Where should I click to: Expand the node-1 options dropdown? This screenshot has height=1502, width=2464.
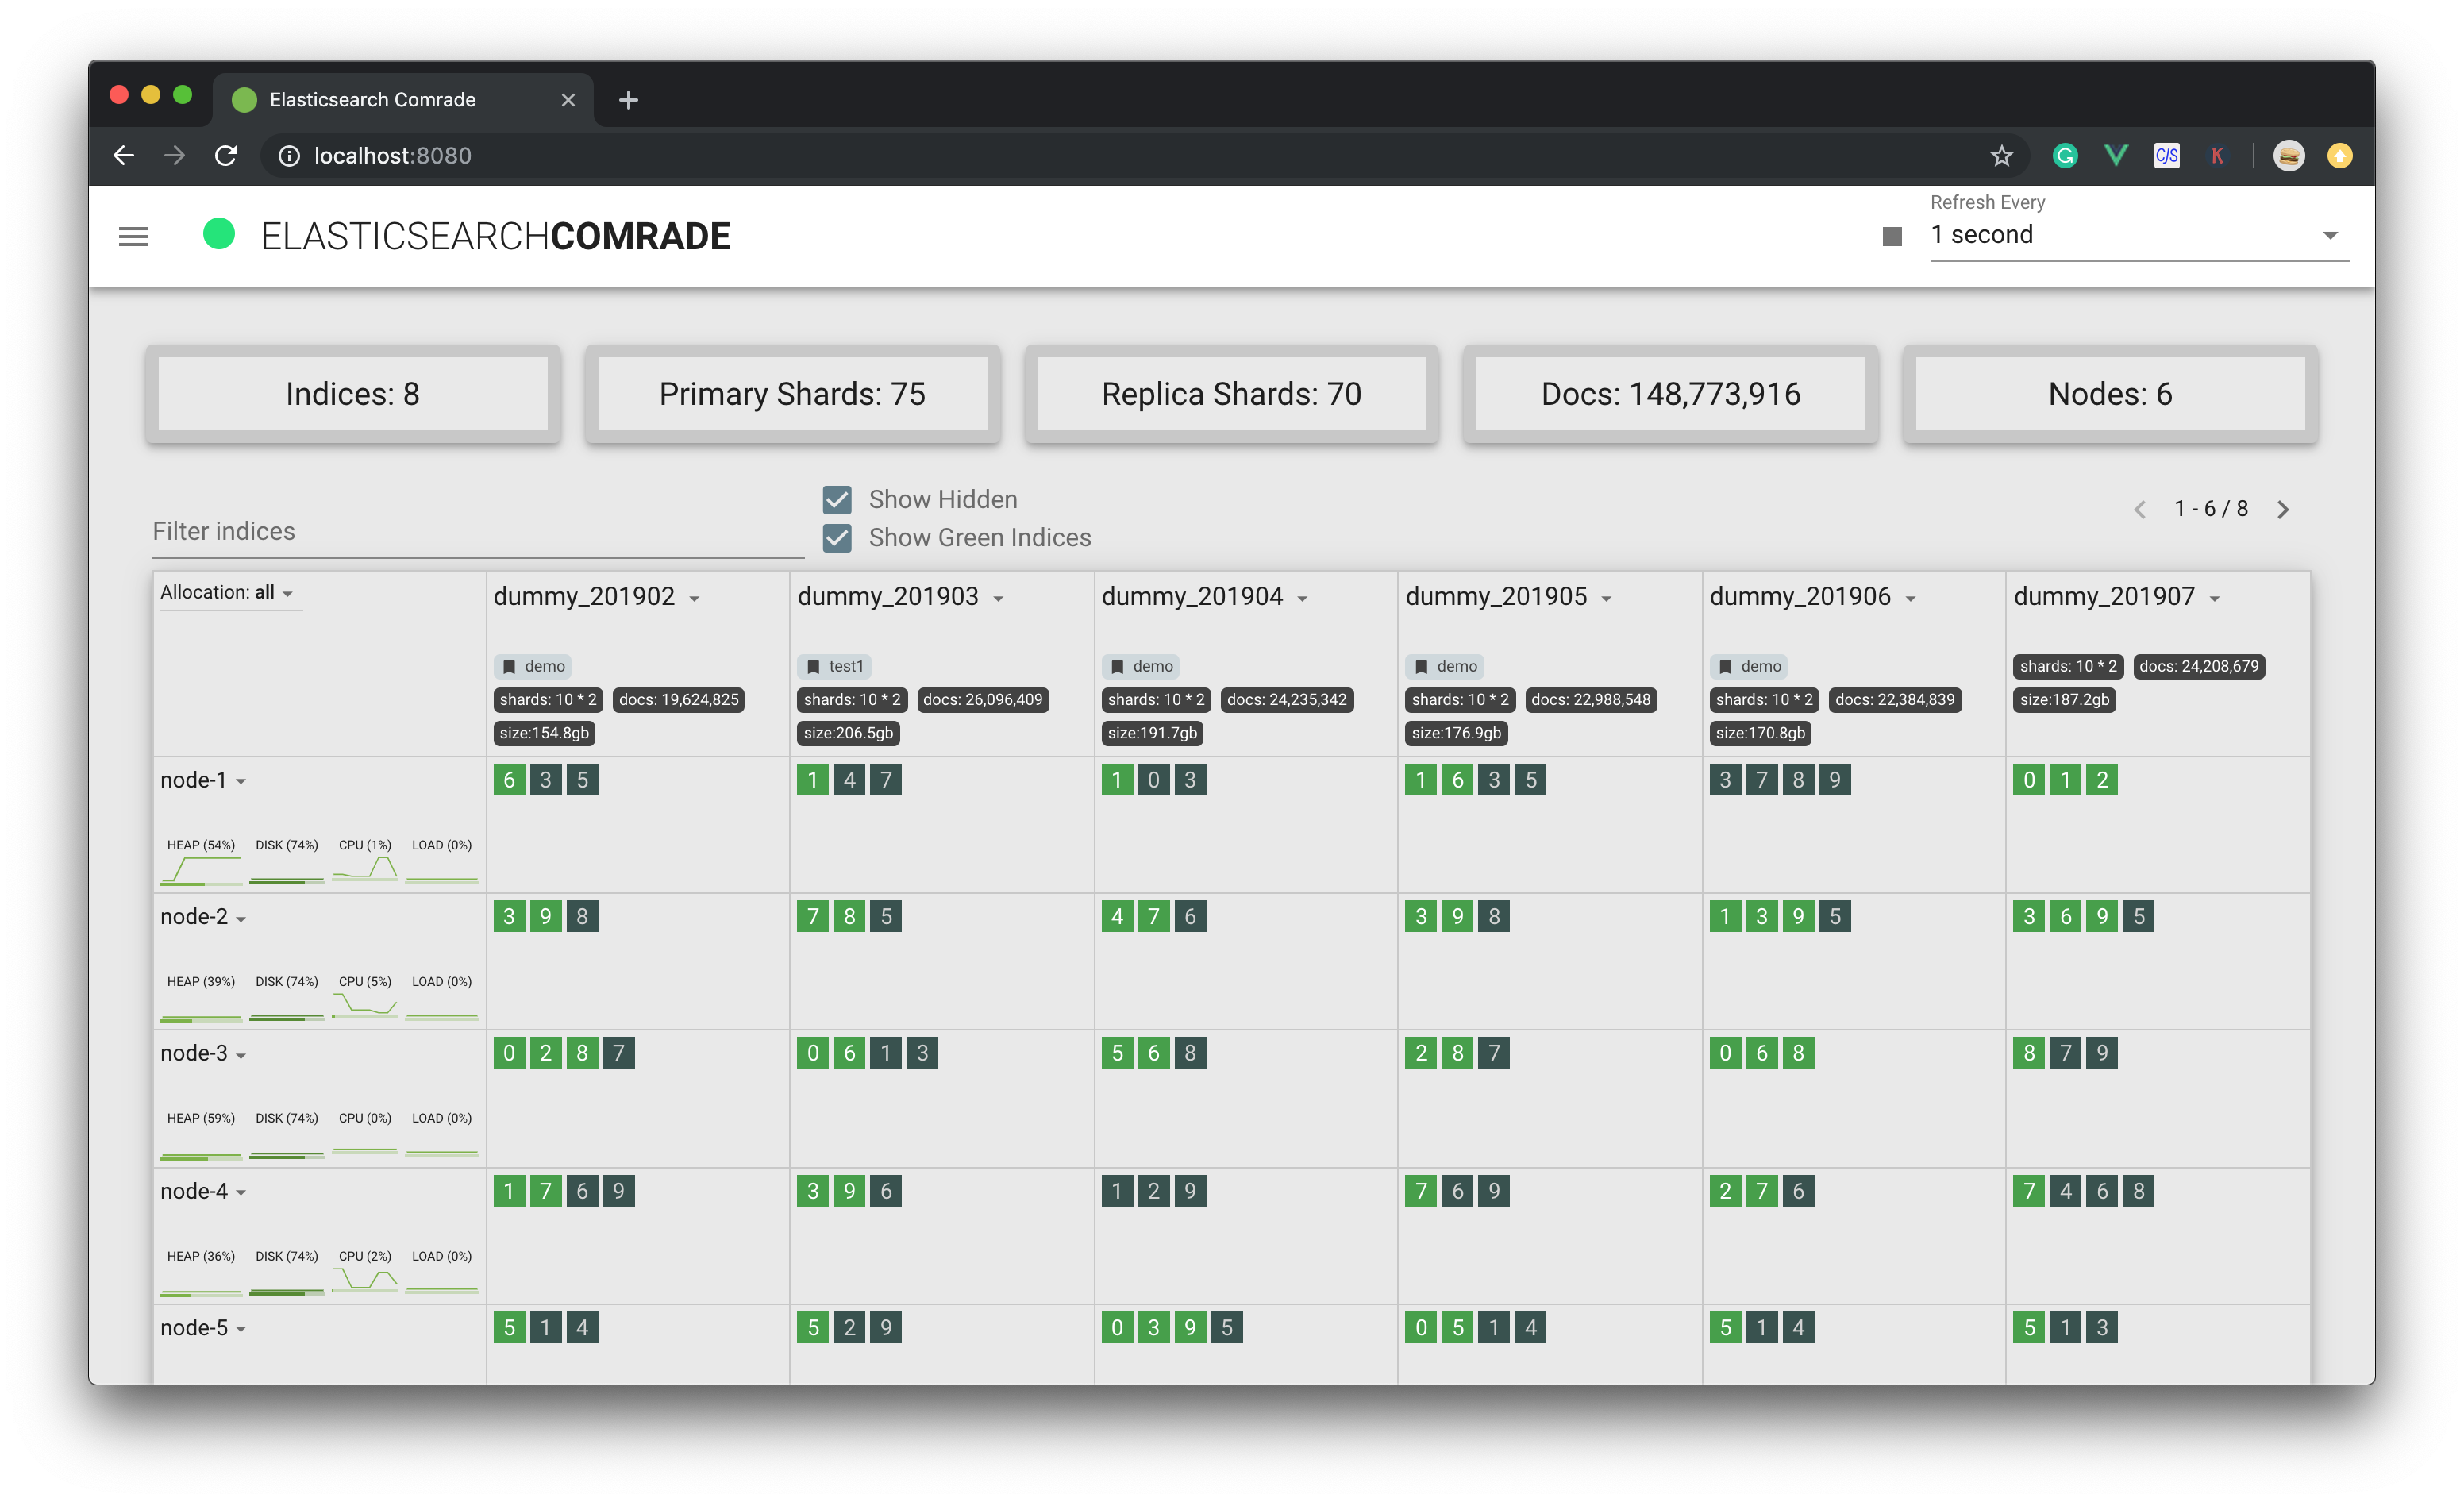coord(241,782)
